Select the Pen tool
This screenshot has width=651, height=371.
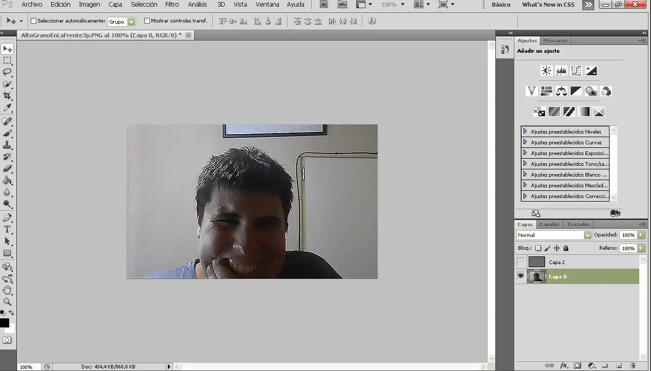(x=7, y=218)
